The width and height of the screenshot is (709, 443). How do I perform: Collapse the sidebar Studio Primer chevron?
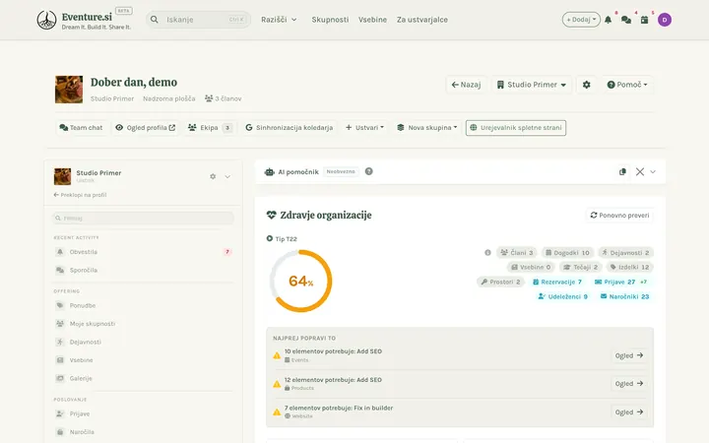227,176
